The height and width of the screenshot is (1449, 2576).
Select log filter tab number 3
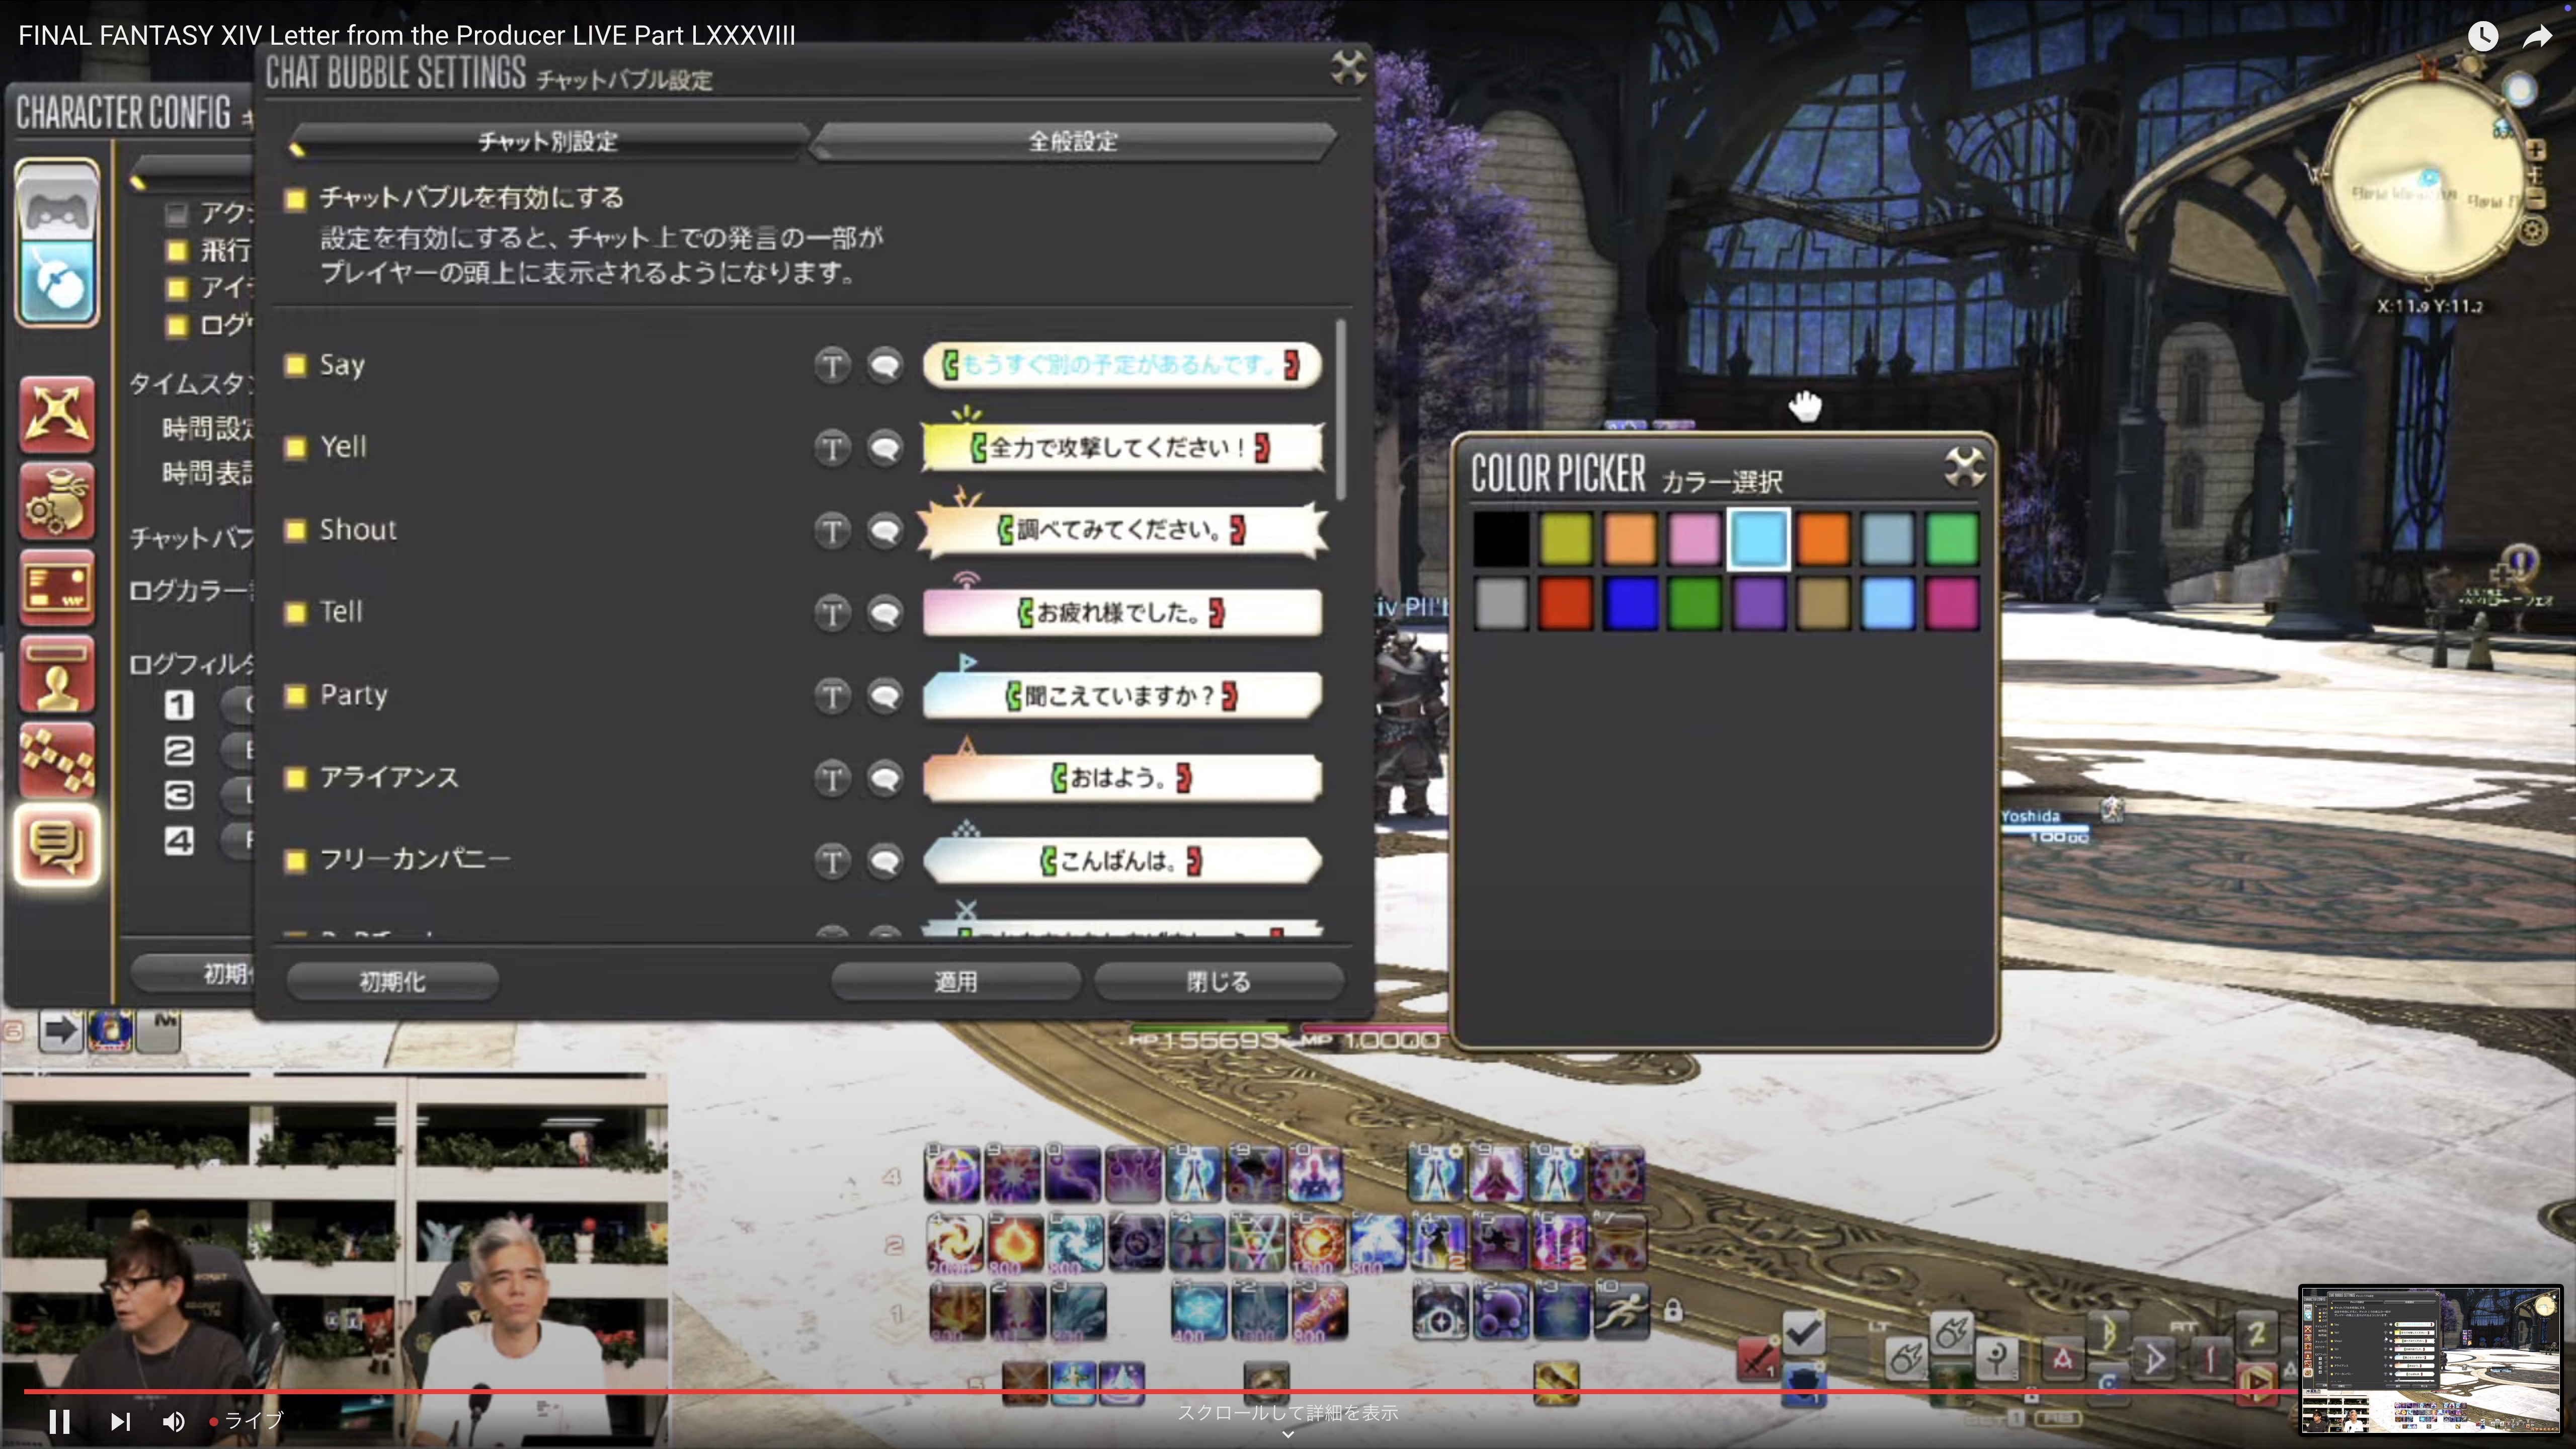pyautogui.click(x=179, y=796)
